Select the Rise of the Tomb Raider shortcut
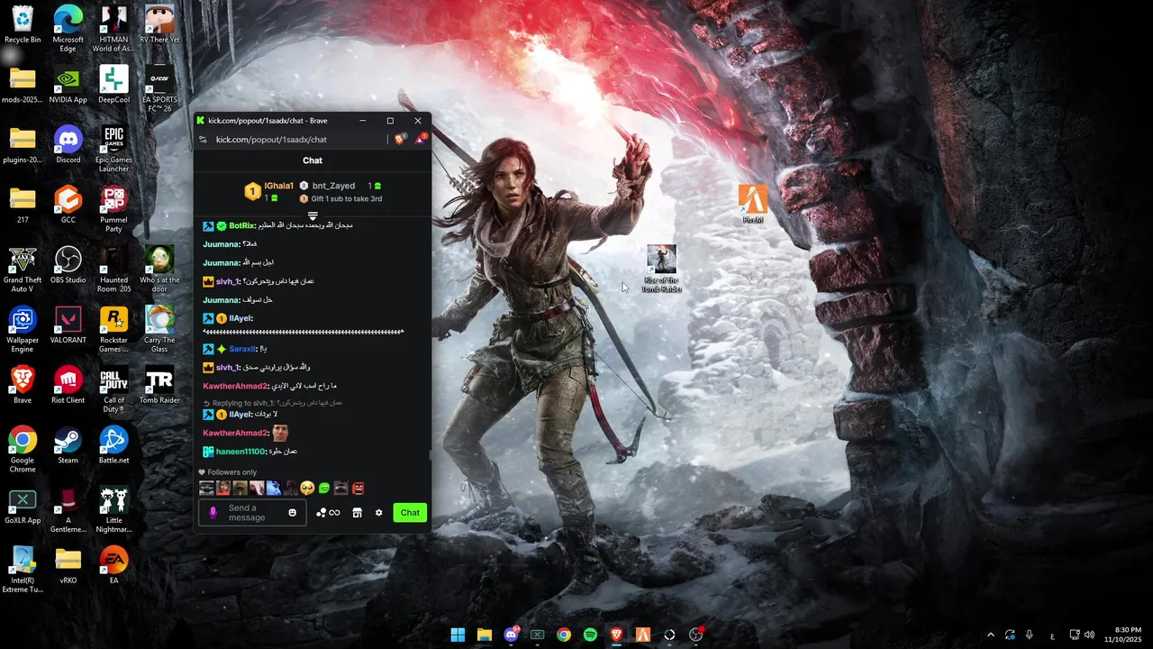Viewport: 1153px width, 649px height. (x=661, y=269)
